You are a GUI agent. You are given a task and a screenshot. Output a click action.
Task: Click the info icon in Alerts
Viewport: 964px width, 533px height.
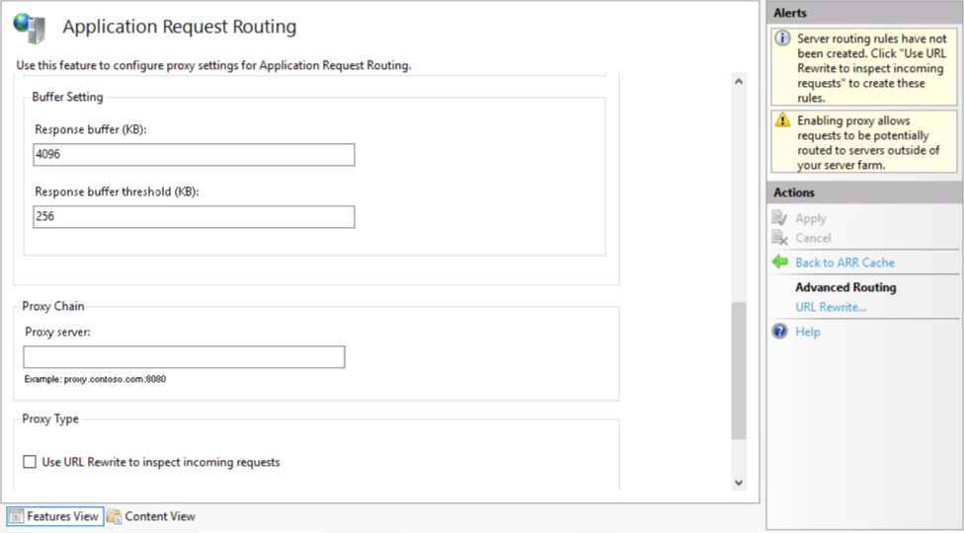click(782, 38)
